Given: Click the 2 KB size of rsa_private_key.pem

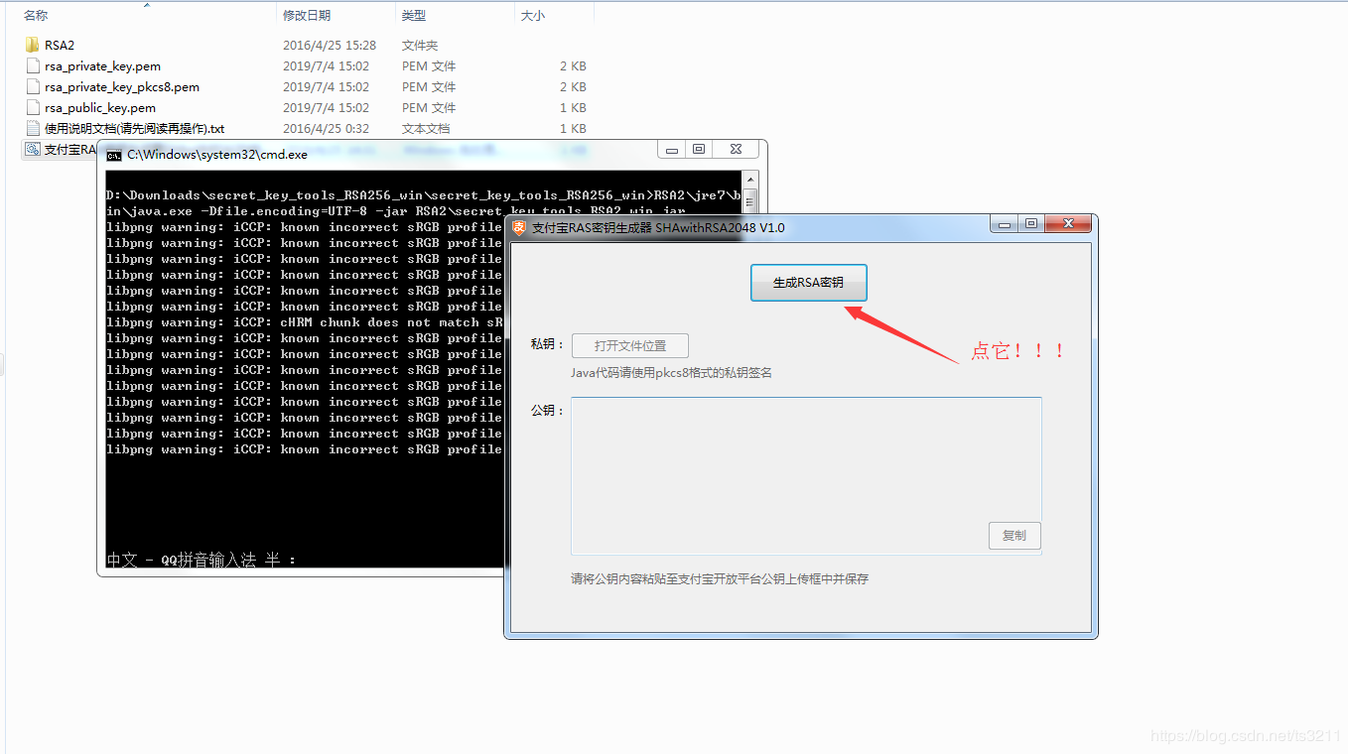Looking at the screenshot, I should tap(573, 65).
